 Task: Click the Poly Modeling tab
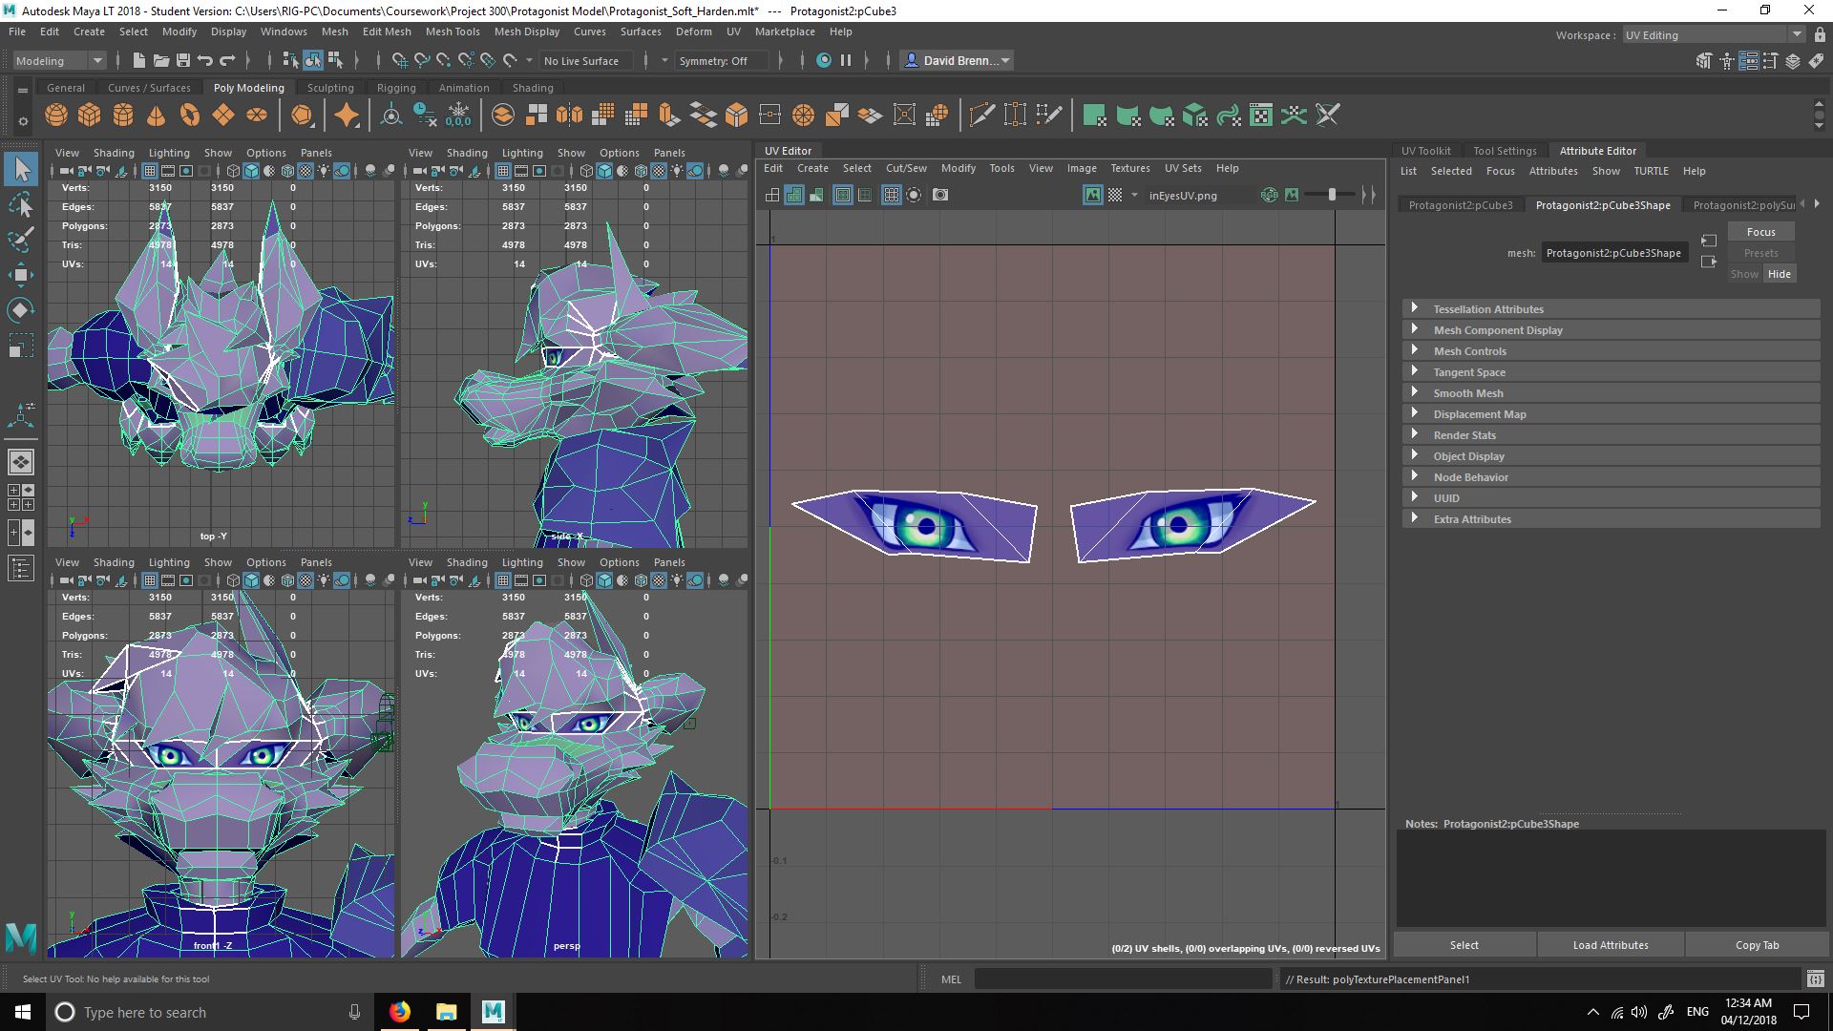(248, 87)
